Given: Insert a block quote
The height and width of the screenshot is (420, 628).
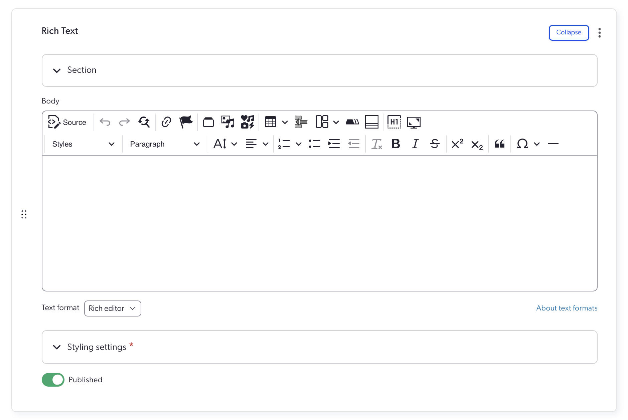Looking at the screenshot, I should click(499, 144).
